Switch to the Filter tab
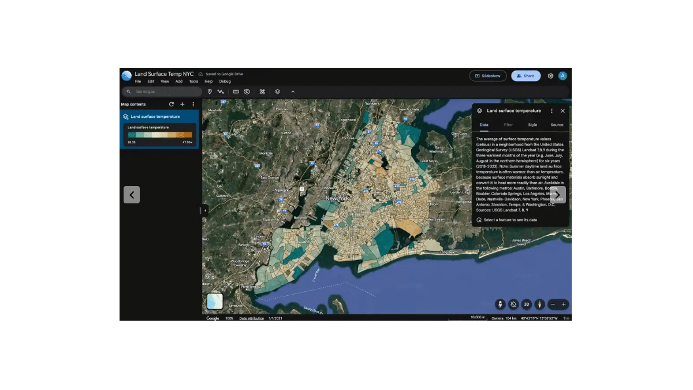This screenshot has width=693, height=390. point(508,125)
